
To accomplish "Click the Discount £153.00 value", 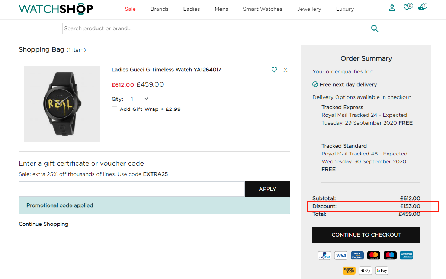I will pos(410,206).
